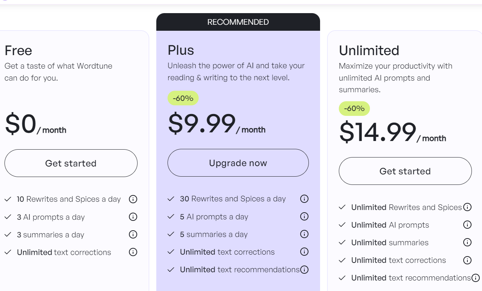Show info for Plus 5 summaries a day
Viewport: 482px width, 291px height.
click(x=304, y=234)
